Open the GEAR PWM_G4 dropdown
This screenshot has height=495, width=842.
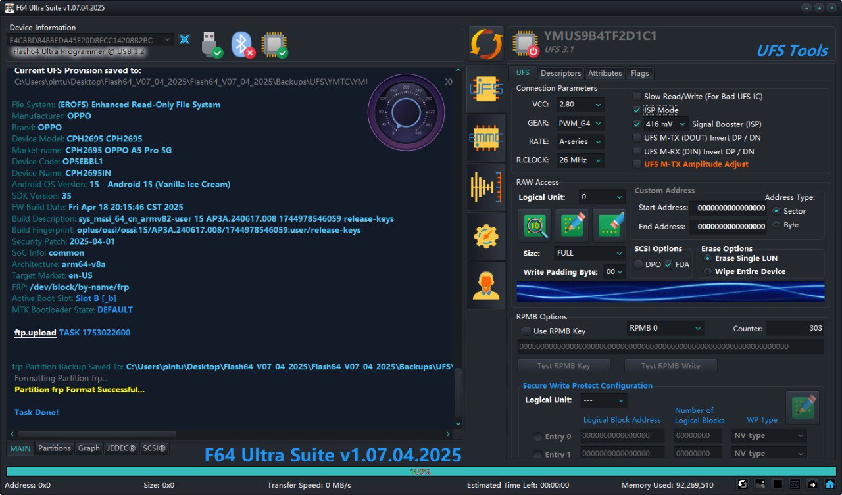point(580,123)
